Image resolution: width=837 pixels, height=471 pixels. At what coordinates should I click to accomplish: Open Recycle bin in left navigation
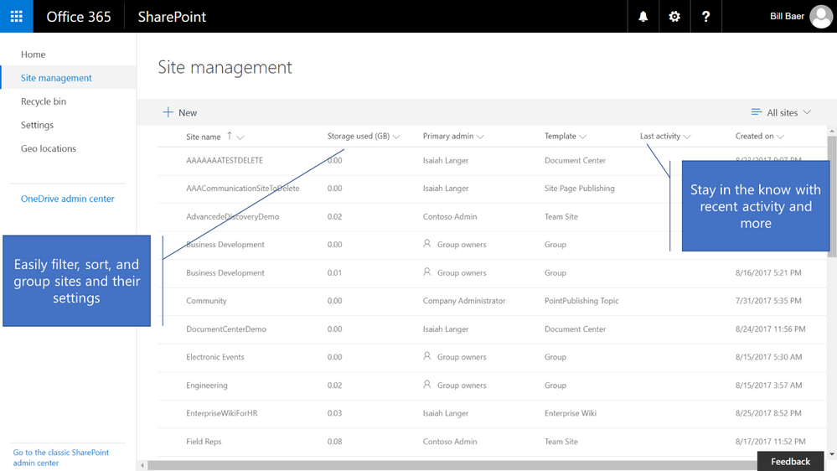click(44, 101)
